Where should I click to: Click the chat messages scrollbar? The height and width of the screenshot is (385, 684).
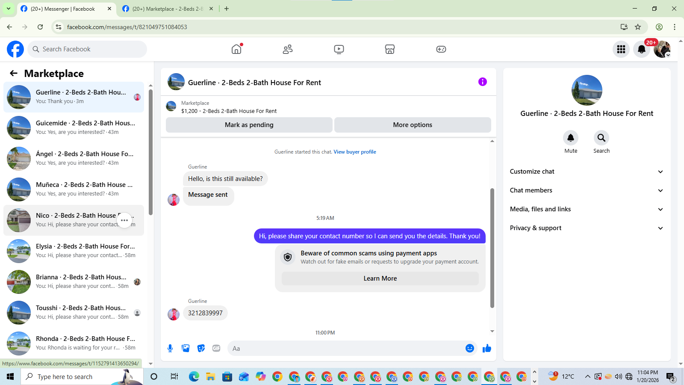(x=492, y=248)
